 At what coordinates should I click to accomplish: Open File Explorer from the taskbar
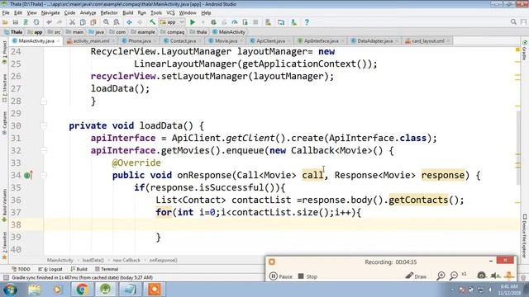[35, 290]
